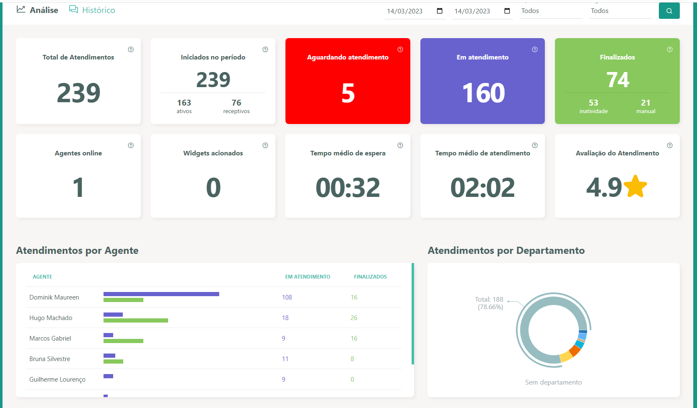The height and width of the screenshot is (408, 697).
Task: Select agent Hugo Machado
Action: pos(51,318)
